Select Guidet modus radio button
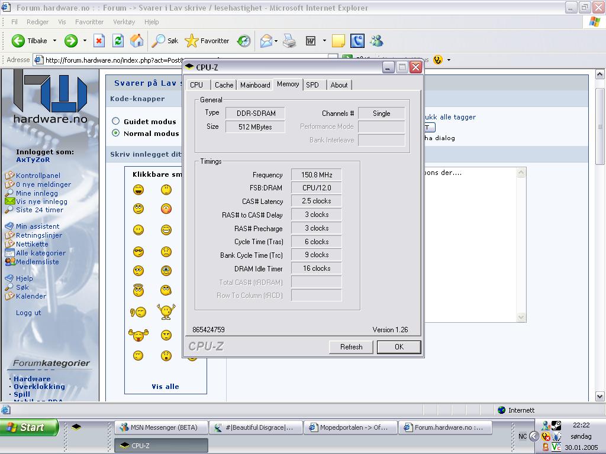The width and height of the screenshot is (606, 454). pyautogui.click(x=115, y=121)
